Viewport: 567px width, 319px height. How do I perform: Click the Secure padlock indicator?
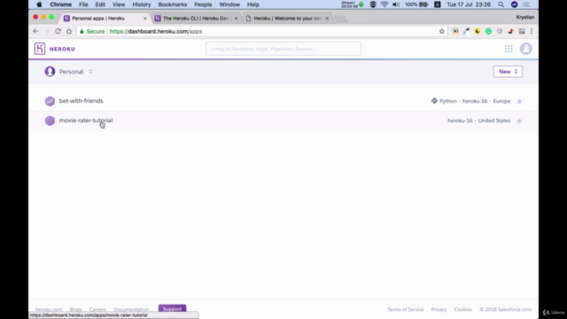92,32
